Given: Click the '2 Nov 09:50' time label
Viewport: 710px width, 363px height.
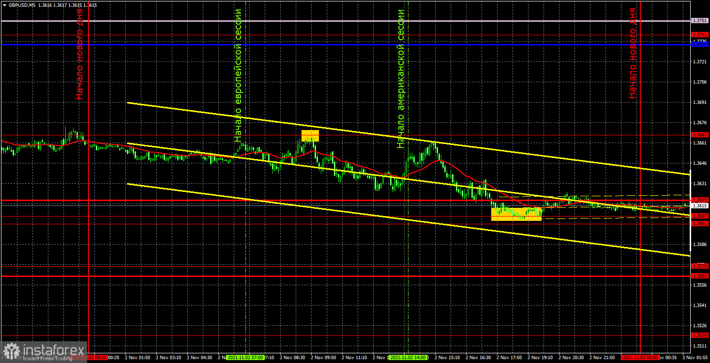Looking at the screenshot, I should point(323,358).
